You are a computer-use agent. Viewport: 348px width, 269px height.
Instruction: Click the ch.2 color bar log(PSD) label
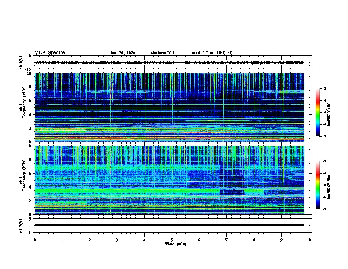(329, 187)
